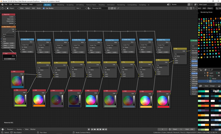Switch to the Layout workspace tab
The height and width of the screenshot is (134, 221).
coord(39,5)
